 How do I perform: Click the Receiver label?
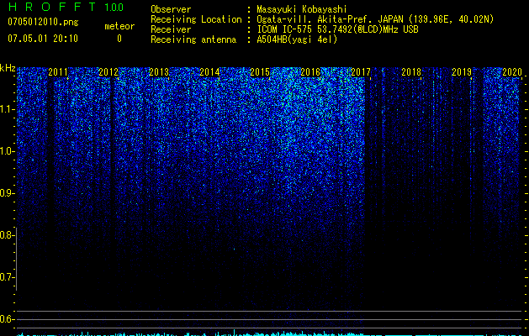(x=171, y=29)
